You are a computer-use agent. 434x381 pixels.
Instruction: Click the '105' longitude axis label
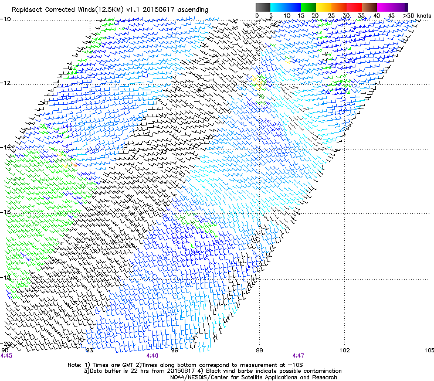point(429,351)
